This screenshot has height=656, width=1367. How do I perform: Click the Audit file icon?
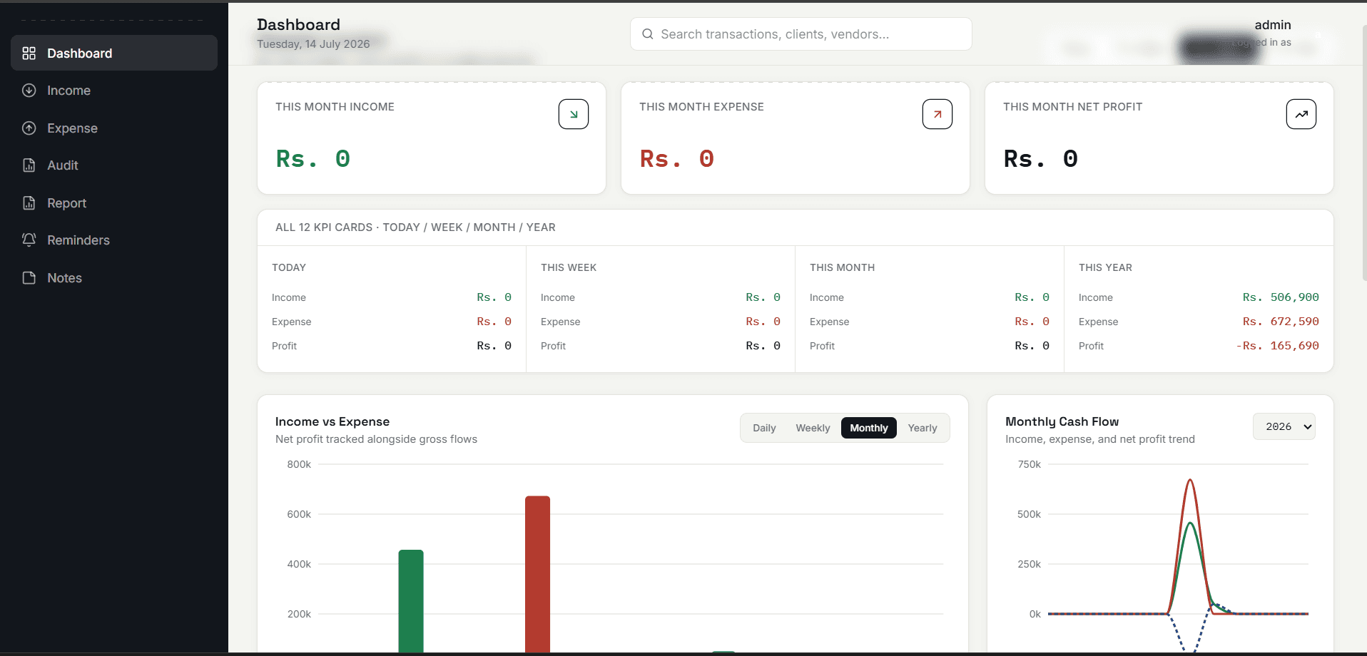[29, 165]
